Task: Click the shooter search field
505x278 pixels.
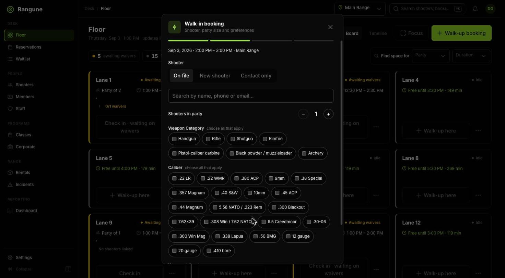Action: 251,96
